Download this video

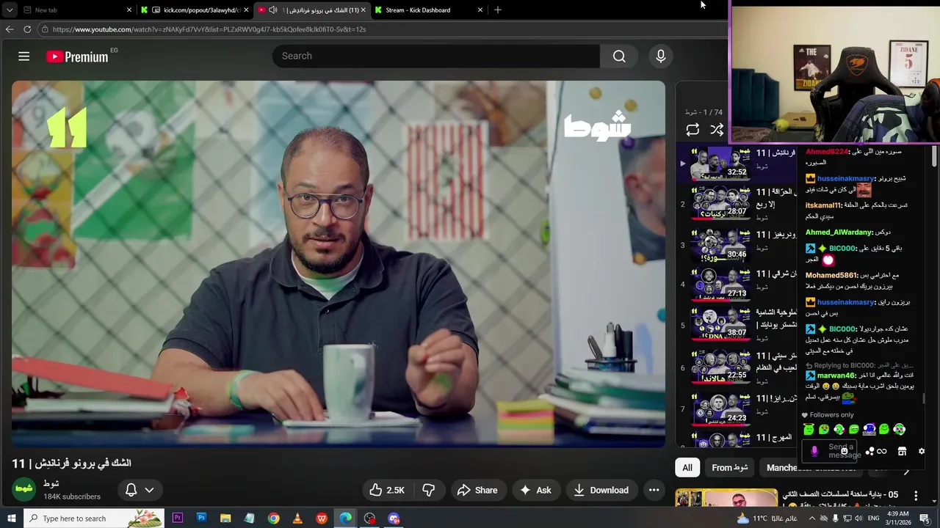tap(601, 490)
